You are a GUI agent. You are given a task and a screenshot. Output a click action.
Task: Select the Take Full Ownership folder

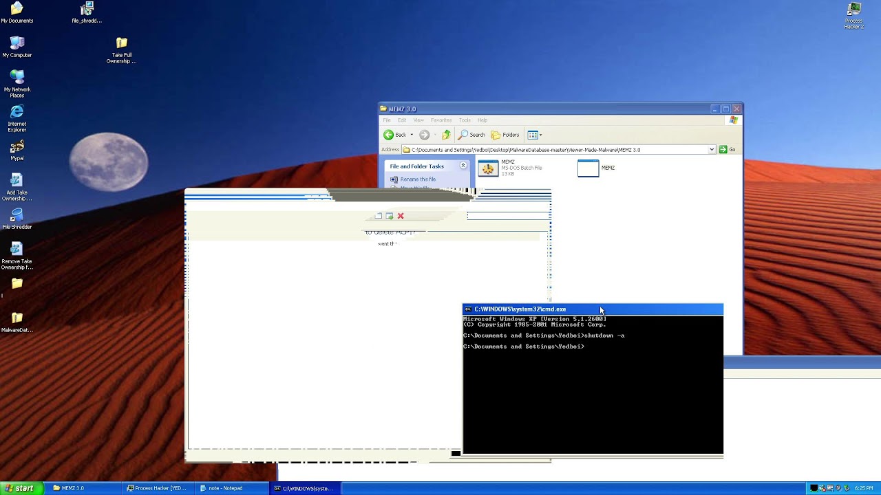121,49
